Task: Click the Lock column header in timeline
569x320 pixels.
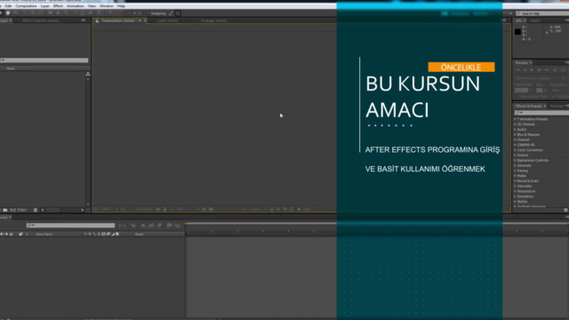Action: coord(12,235)
